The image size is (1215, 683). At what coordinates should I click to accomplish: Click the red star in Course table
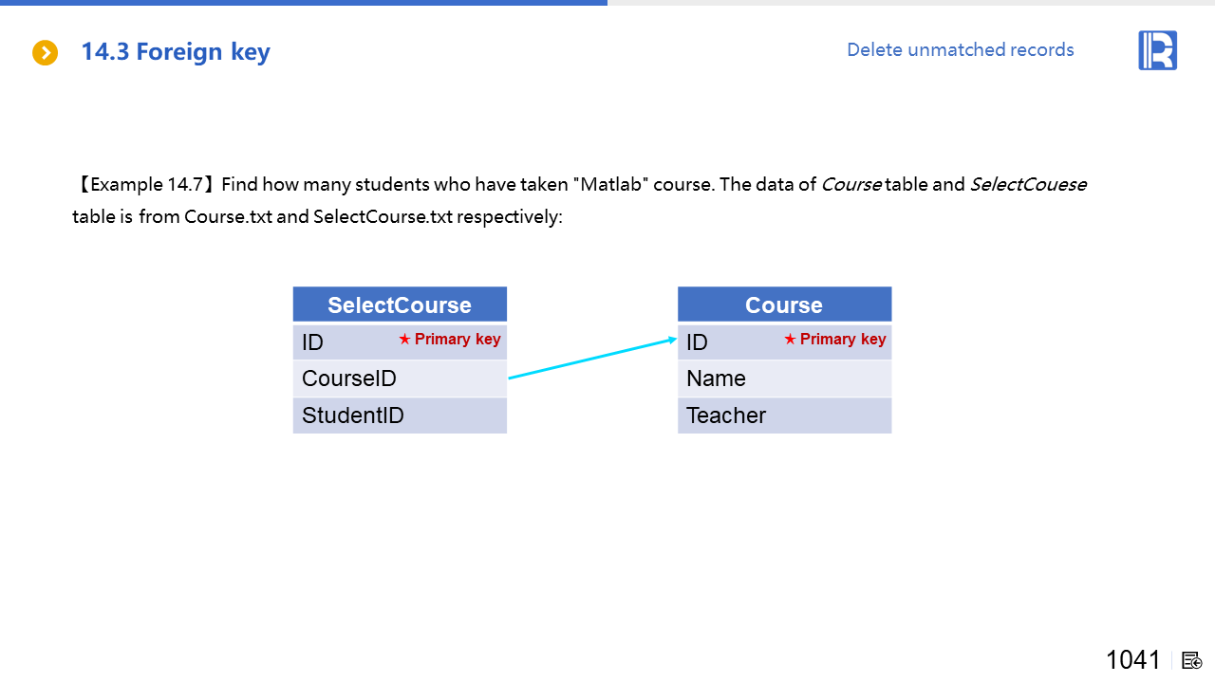(x=790, y=340)
